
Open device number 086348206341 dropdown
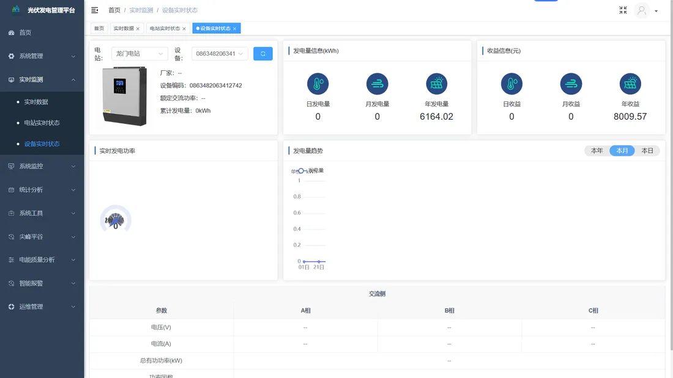(220, 54)
